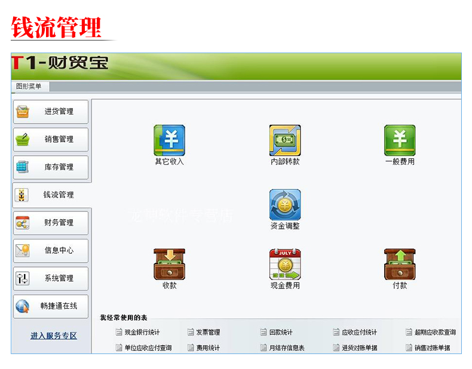
Task: Click the list icon beside 回款统计
Action: [263, 332]
